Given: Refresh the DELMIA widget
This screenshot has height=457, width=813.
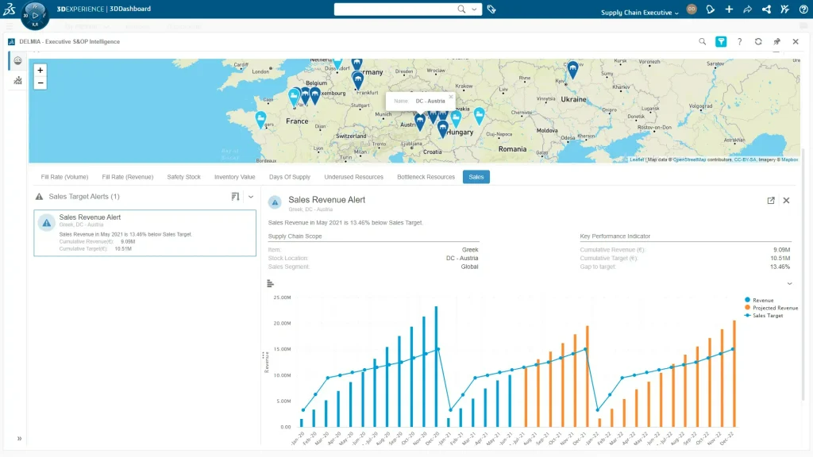Looking at the screenshot, I should pos(758,41).
